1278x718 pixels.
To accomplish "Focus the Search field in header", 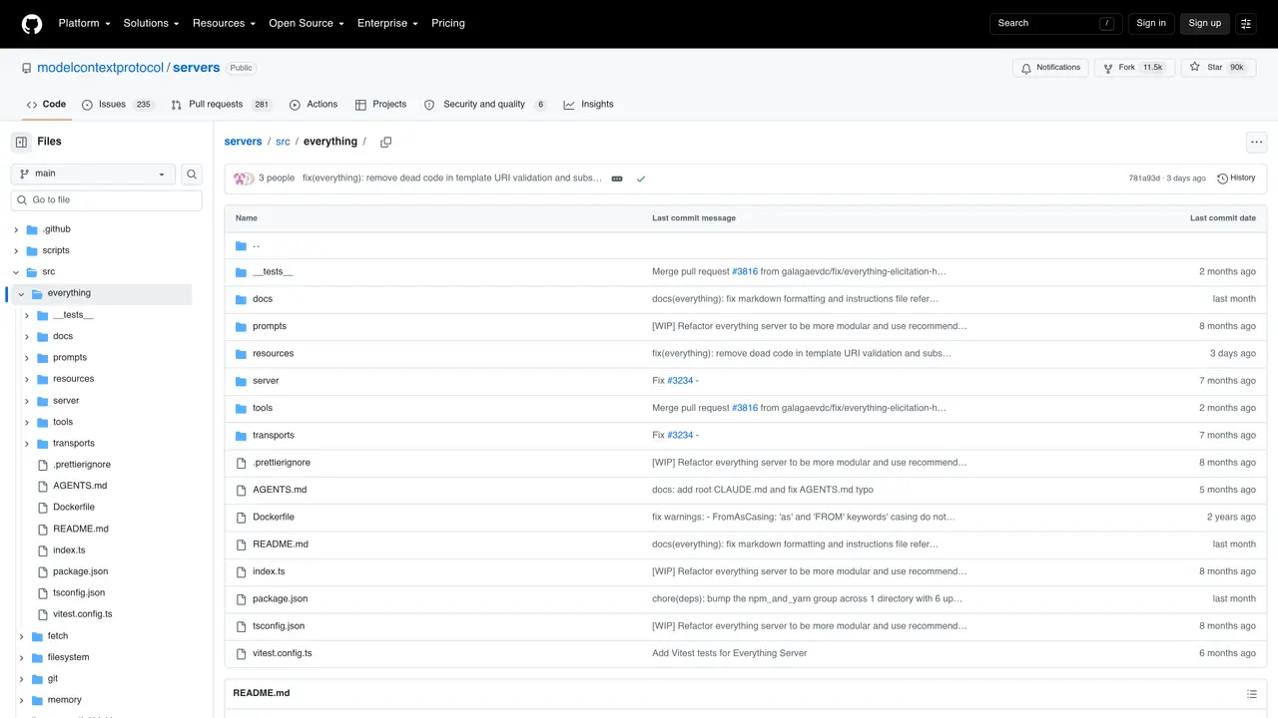I will 1056,23.
